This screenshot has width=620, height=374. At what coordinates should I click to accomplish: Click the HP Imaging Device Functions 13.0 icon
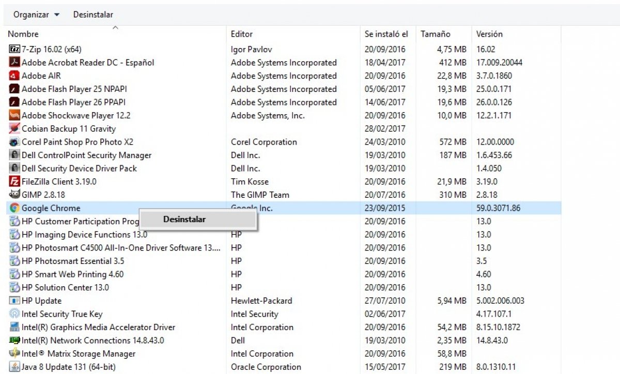pyautogui.click(x=14, y=235)
